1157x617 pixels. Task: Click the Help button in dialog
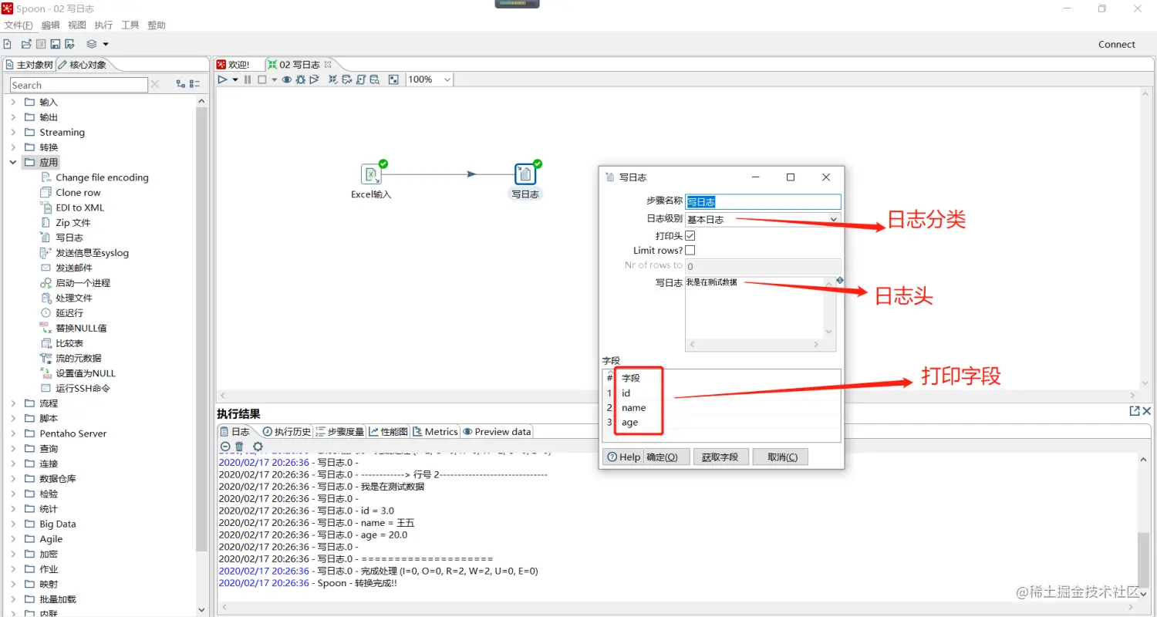coord(623,457)
